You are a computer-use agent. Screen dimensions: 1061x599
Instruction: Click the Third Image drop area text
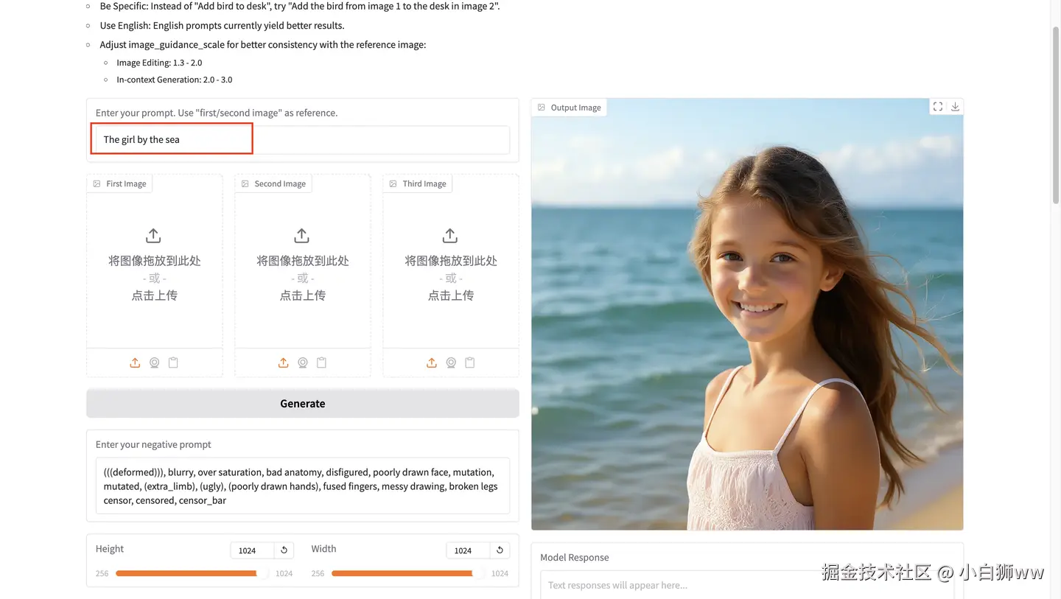(451, 278)
